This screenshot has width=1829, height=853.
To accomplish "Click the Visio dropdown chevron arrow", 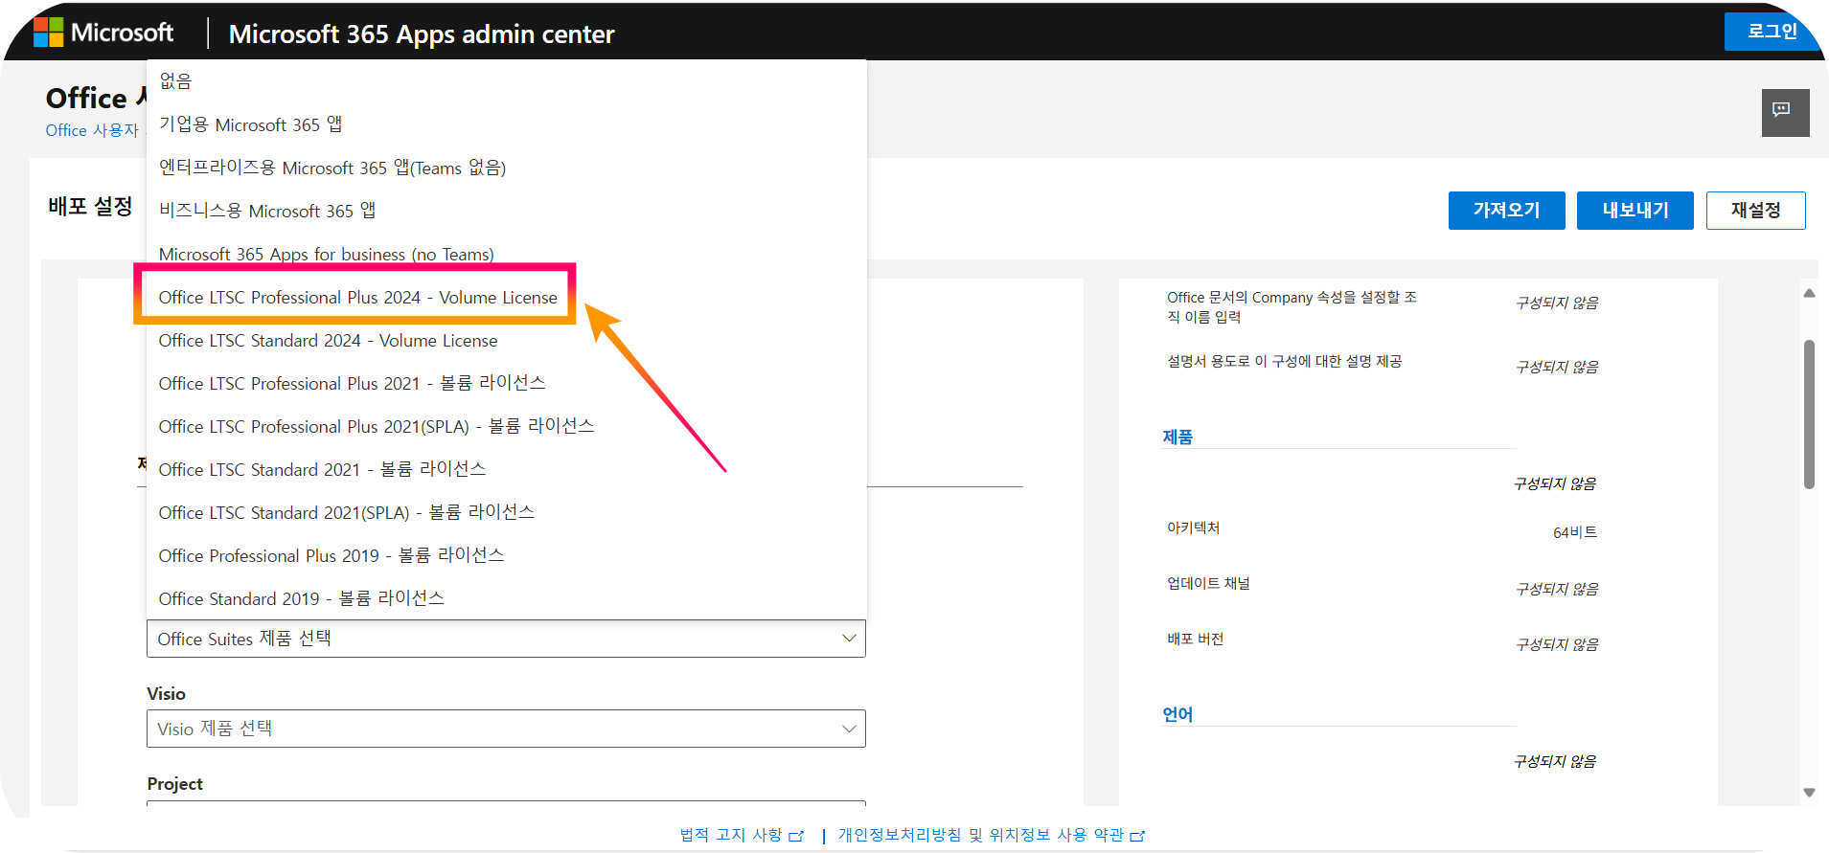I will (x=849, y=729).
